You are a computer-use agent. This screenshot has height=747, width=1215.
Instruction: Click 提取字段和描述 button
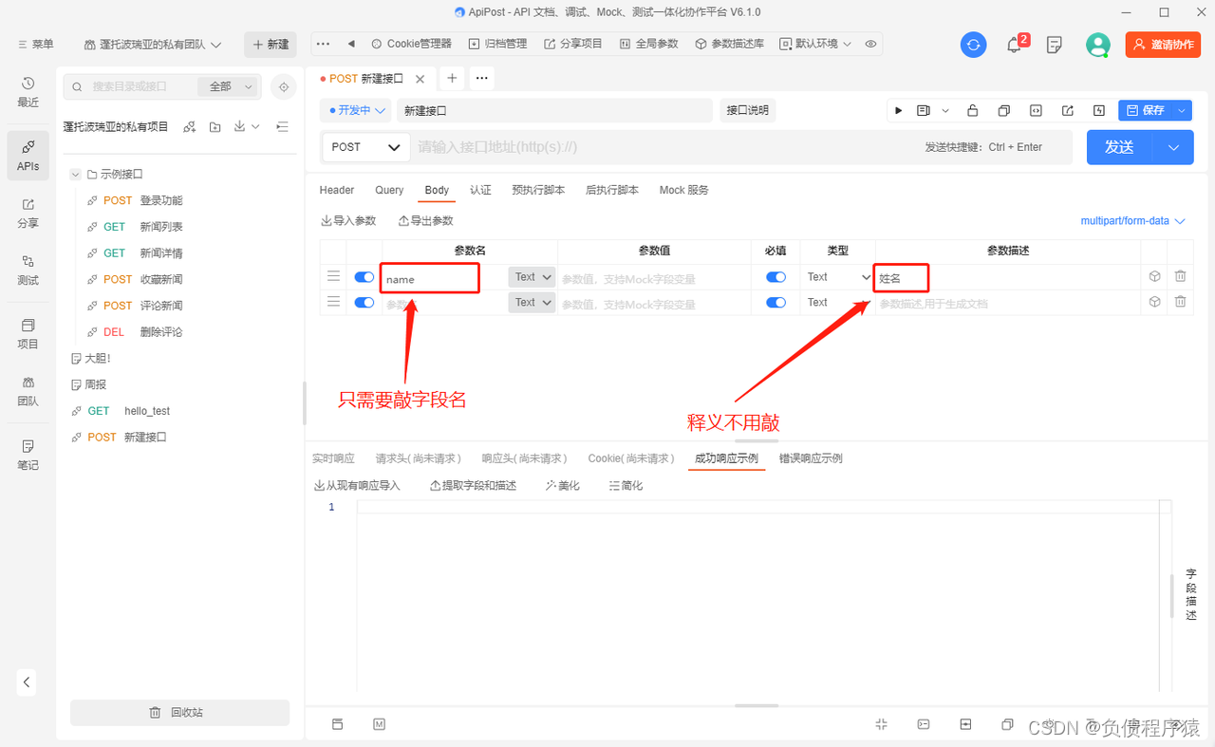[473, 486]
